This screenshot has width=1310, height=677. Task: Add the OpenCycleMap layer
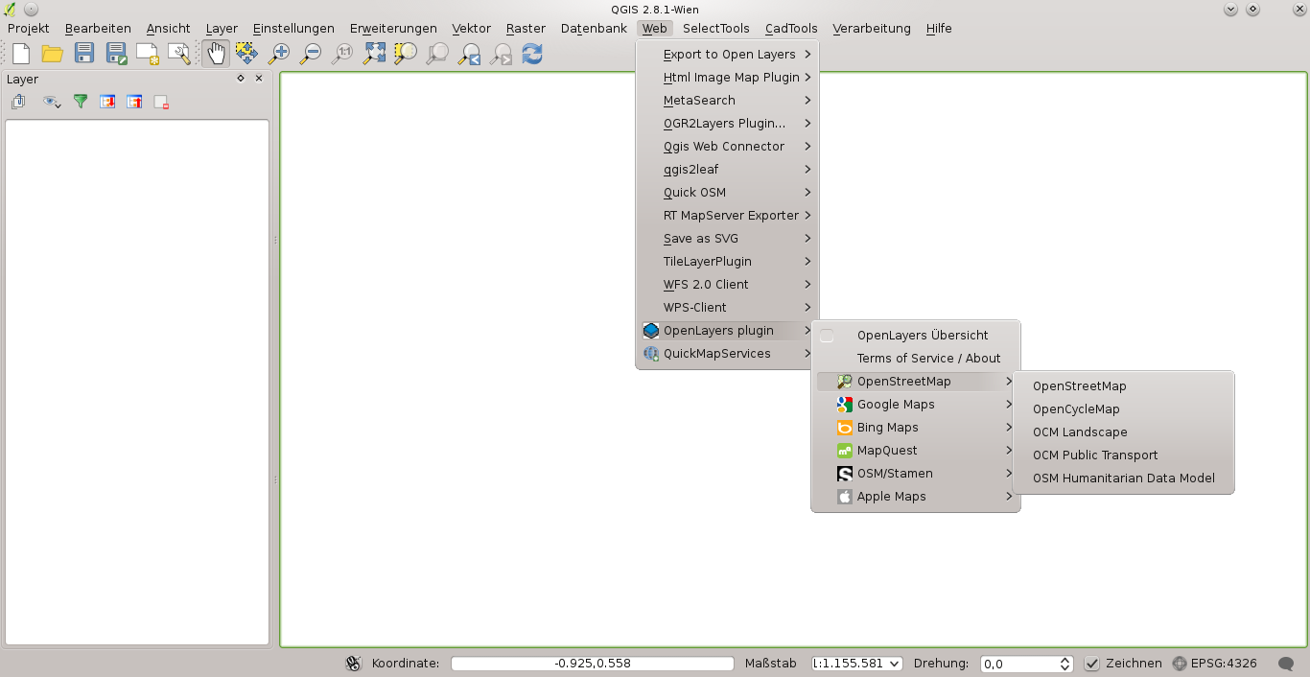[x=1123, y=409]
